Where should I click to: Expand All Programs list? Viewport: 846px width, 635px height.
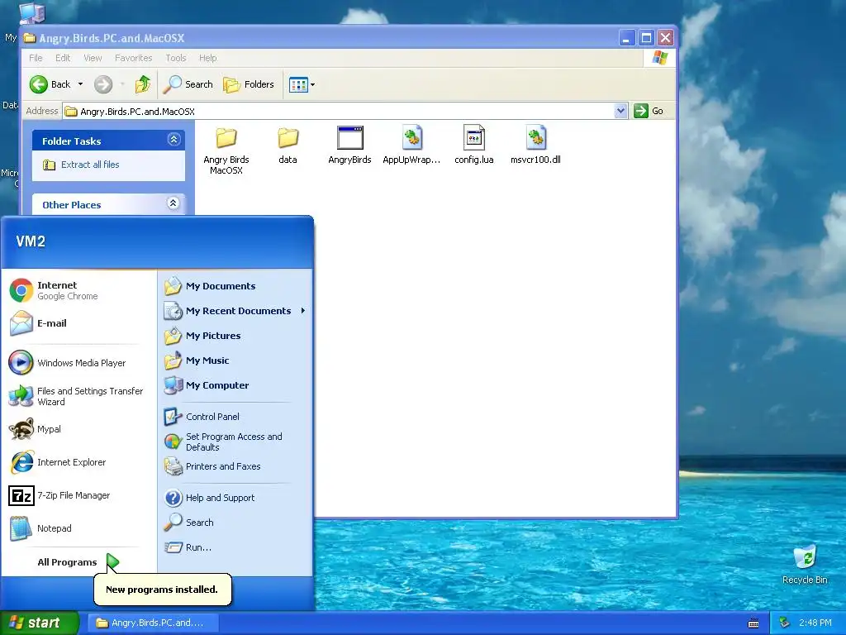point(78,562)
